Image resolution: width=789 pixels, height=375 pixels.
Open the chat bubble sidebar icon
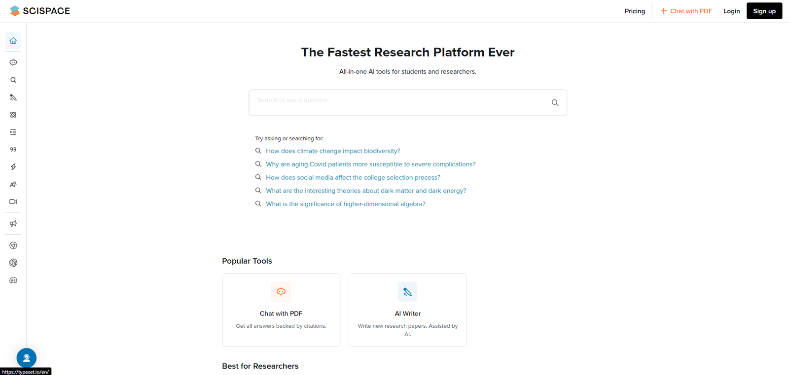coord(13,62)
